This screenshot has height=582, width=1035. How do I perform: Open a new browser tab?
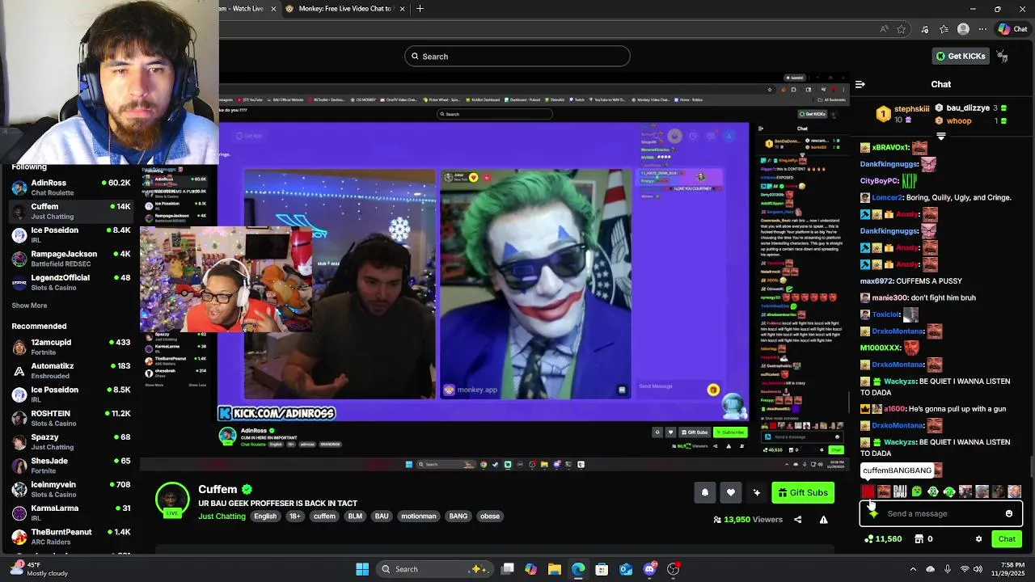tap(420, 8)
